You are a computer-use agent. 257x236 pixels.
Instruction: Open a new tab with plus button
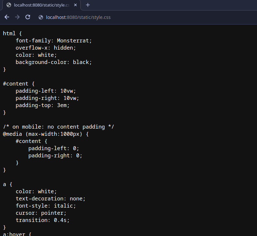point(88,5)
